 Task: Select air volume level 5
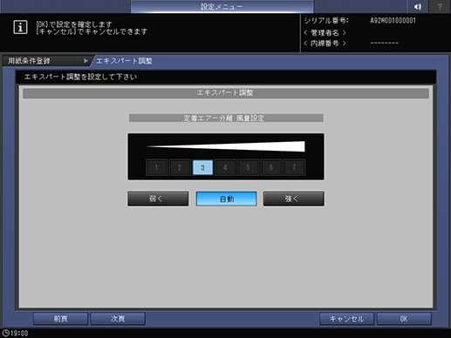(248, 167)
